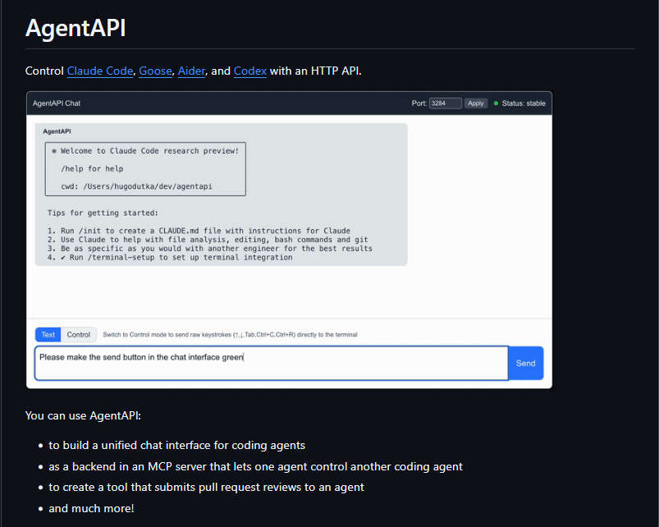Select the Text mode toggle

(x=48, y=335)
